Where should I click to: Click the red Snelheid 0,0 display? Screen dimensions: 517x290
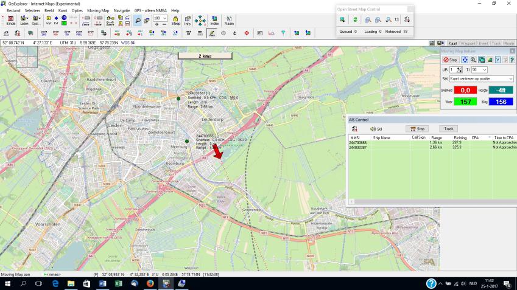tap(465, 90)
